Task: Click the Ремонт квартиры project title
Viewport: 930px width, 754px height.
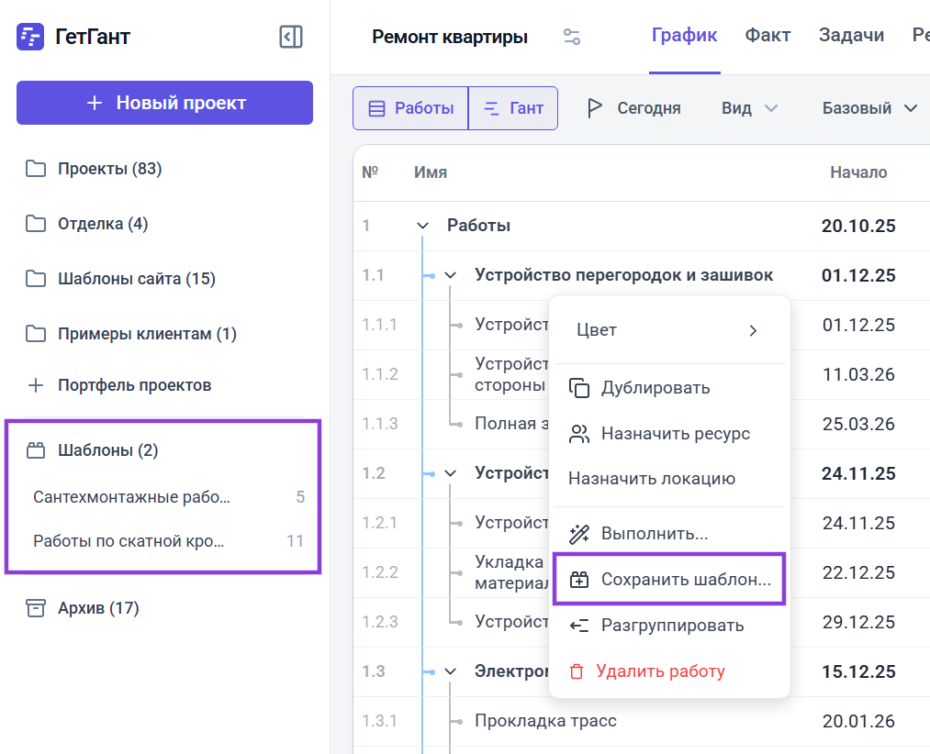Action: [x=450, y=37]
